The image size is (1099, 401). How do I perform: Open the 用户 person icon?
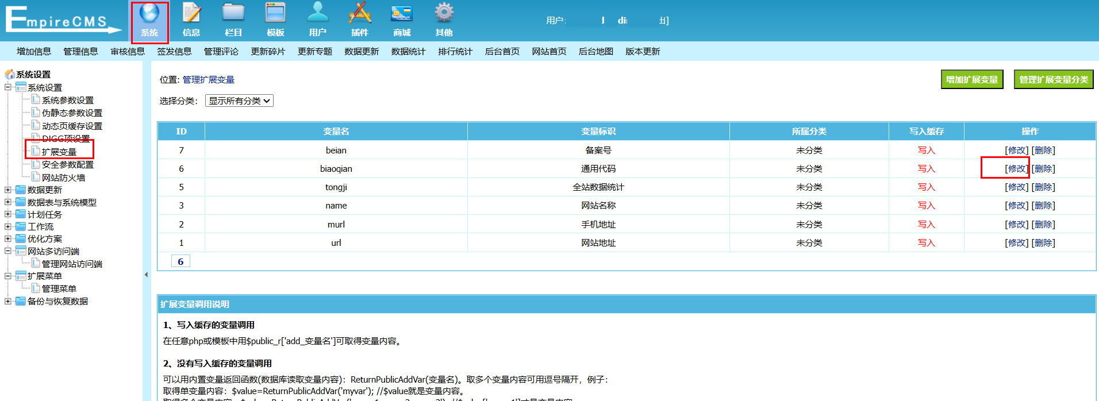tap(317, 14)
